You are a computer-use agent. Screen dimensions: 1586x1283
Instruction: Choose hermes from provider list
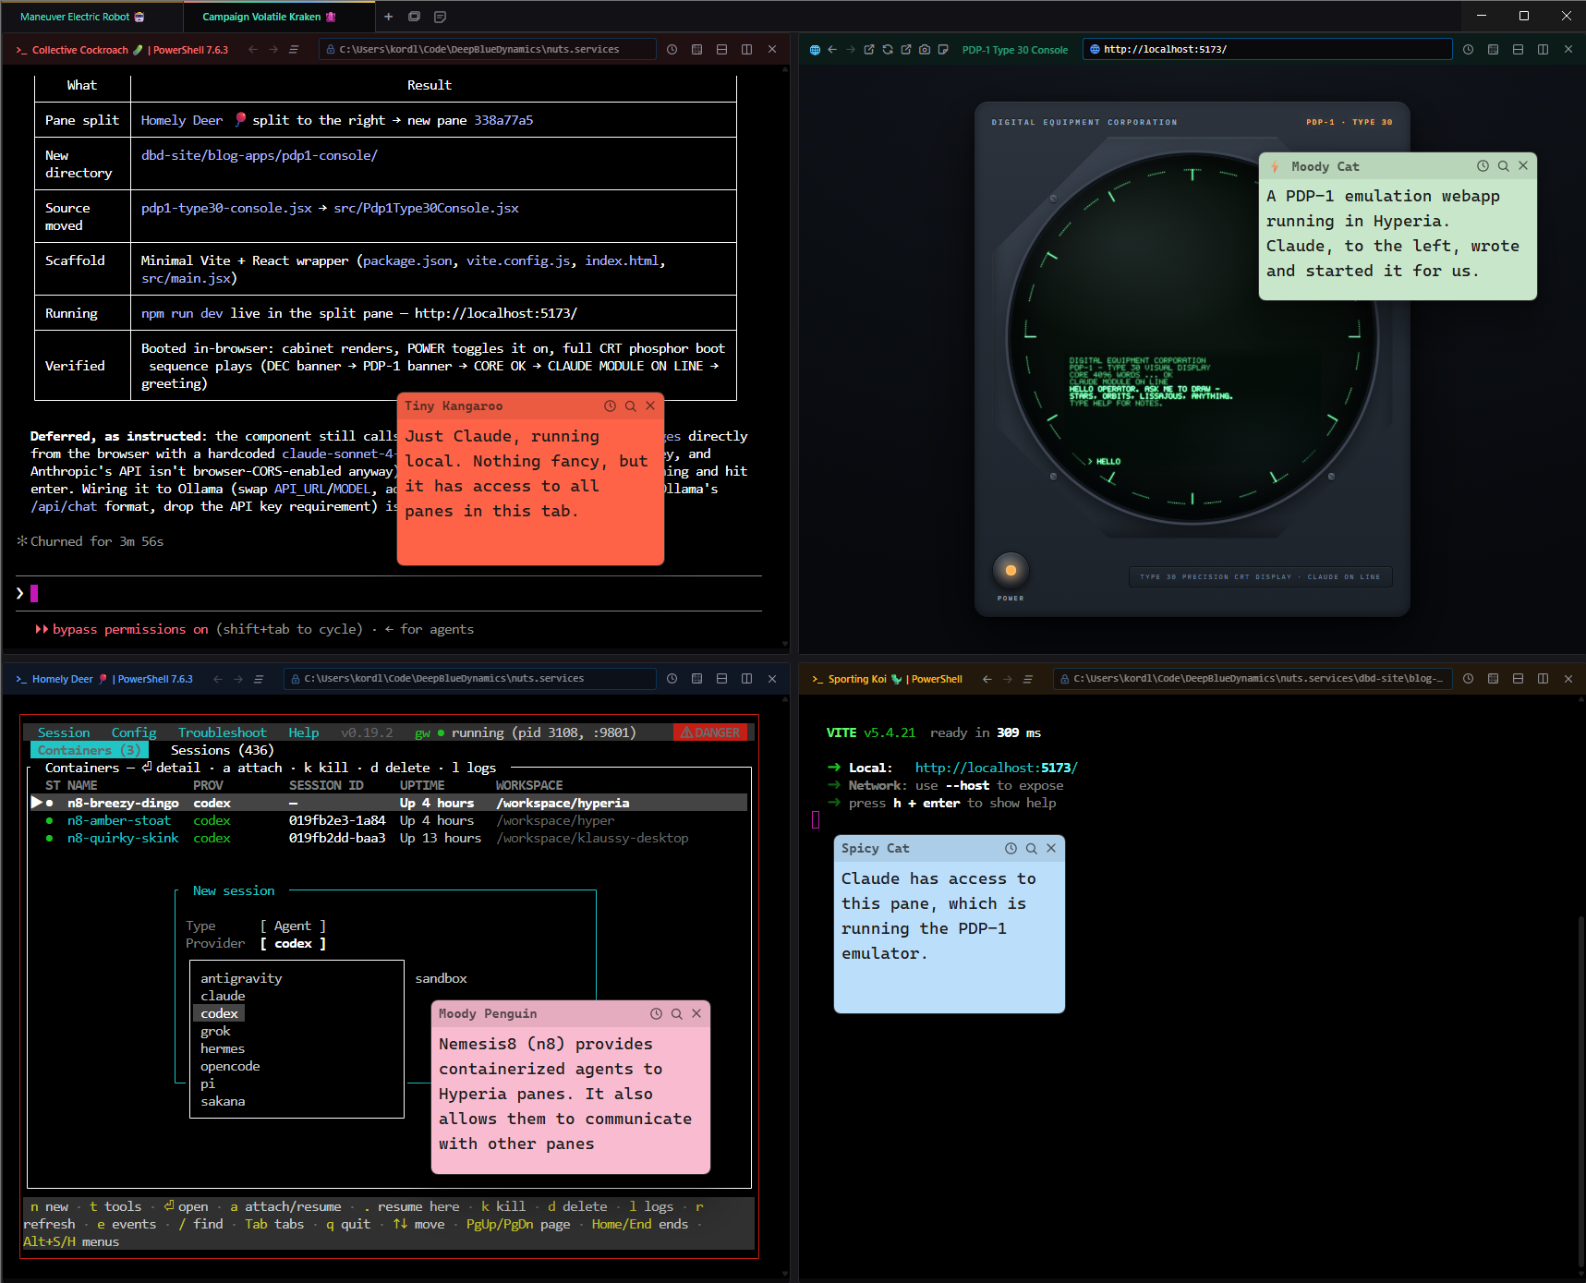click(223, 1048)
